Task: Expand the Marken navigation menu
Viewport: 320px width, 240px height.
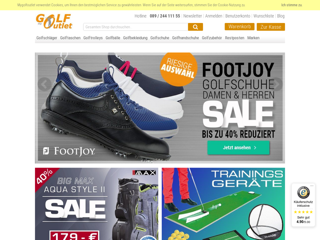Action: pyautogui.click(x=253, y=38)
